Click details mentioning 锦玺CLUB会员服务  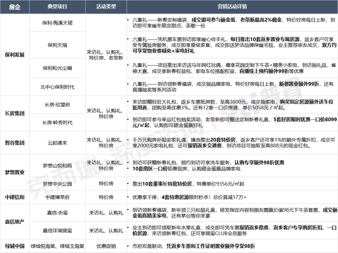tap(232, 230)
